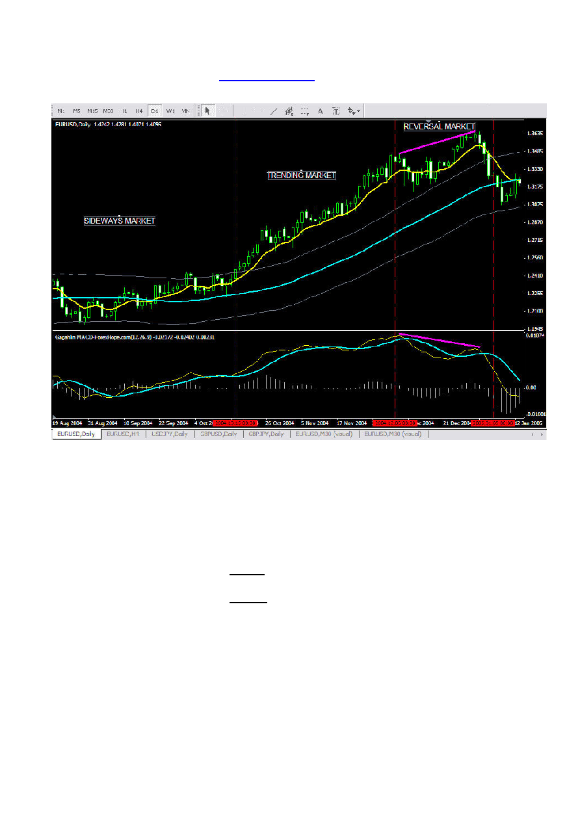Switch chart to M15 timeframe
Viewport: 580px width, 821px height.
[92, 111]
